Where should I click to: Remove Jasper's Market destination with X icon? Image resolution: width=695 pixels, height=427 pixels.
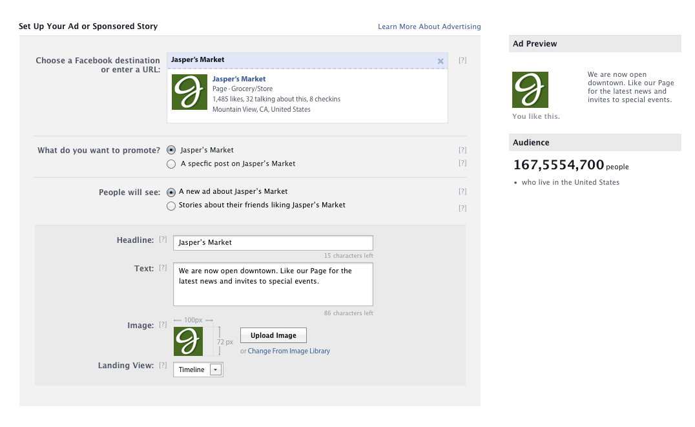pos(441,61)
